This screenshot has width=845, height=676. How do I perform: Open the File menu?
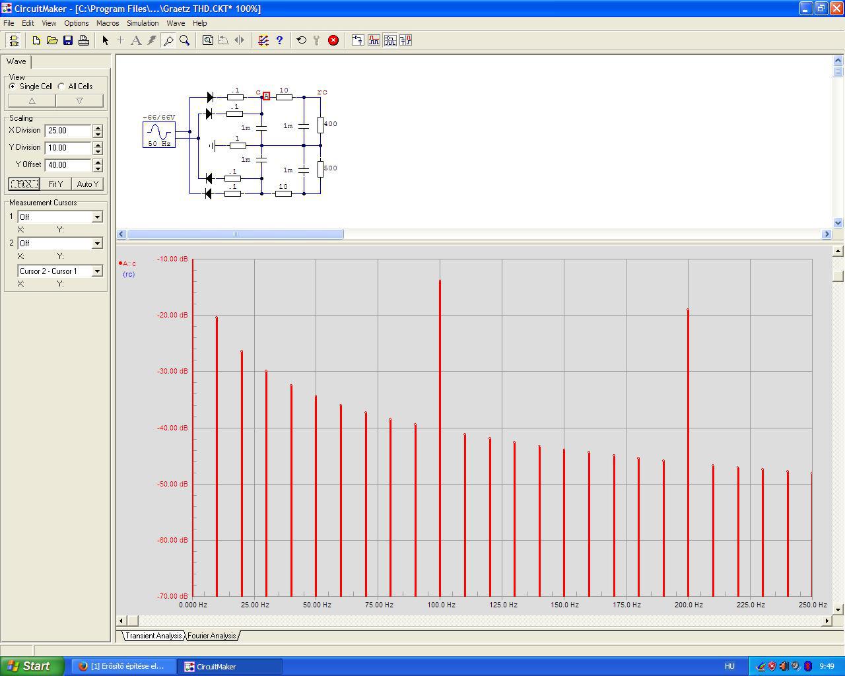click(x=9, y=23)
